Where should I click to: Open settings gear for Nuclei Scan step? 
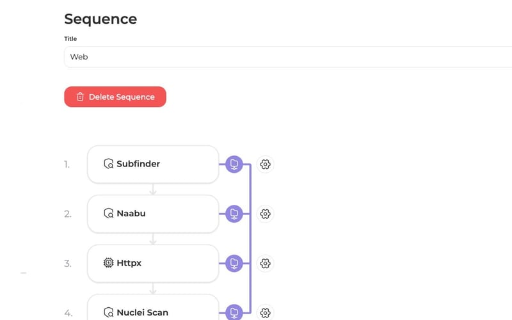[x=266, y=313]
